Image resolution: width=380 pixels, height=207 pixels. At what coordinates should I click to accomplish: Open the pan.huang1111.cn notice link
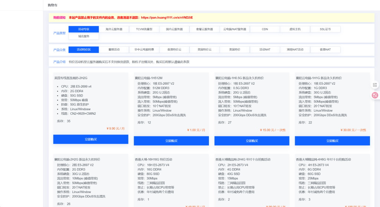(x=167, y=18)
